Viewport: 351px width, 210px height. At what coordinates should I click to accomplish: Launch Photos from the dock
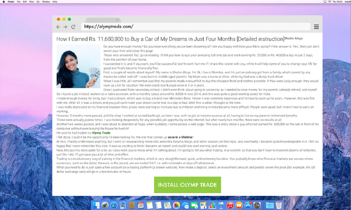[x=176, y=205]
